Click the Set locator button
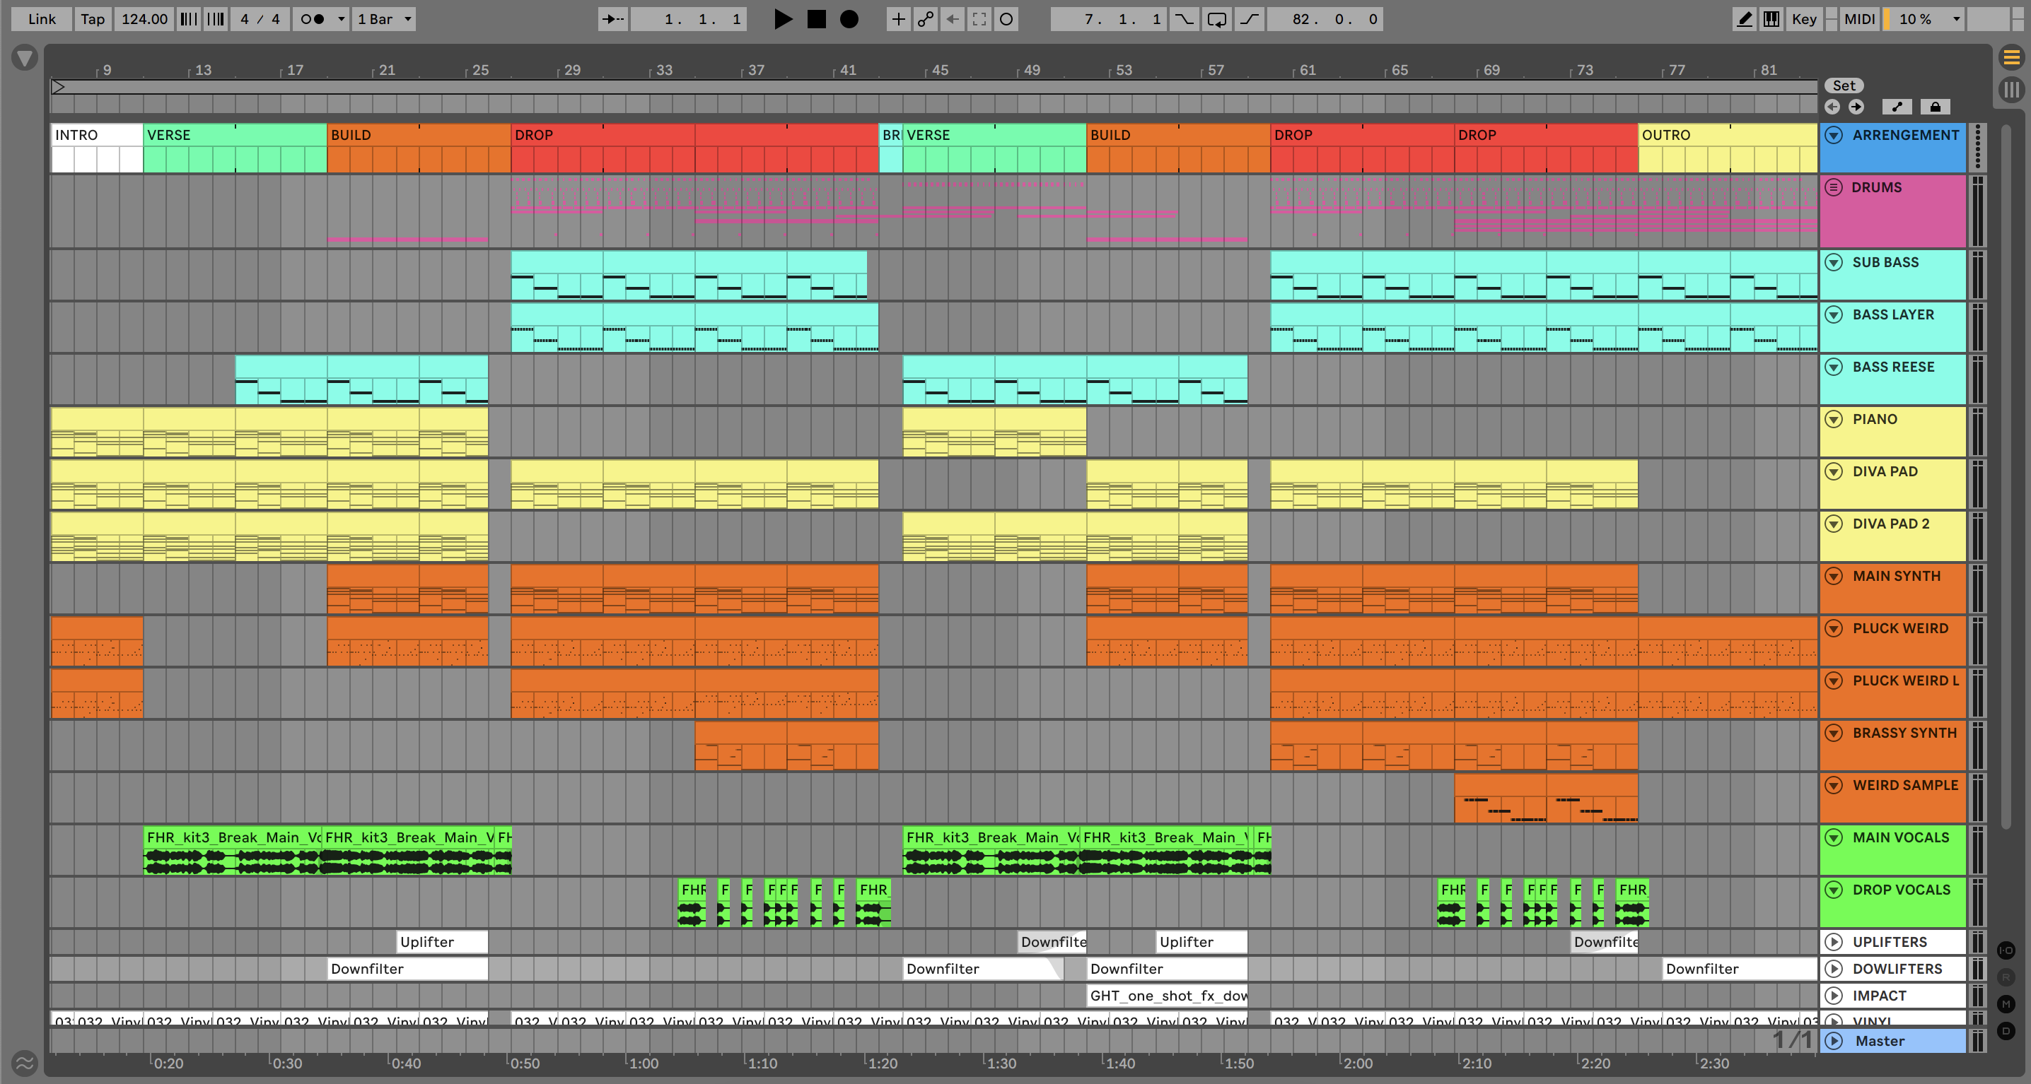The width and height of the screenshot is (2031, 1084). pos(1844,86)
